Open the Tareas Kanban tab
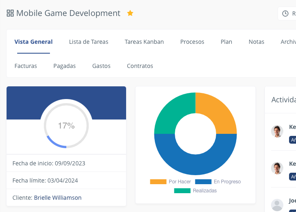The height and width of the screenshot is (212, 296). [144, 42]
